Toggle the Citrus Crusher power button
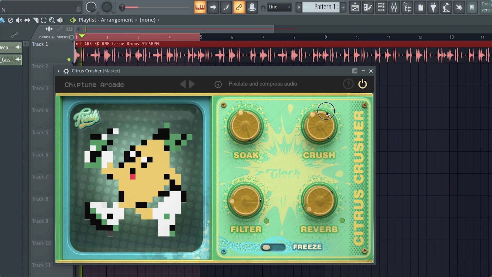 362,84
